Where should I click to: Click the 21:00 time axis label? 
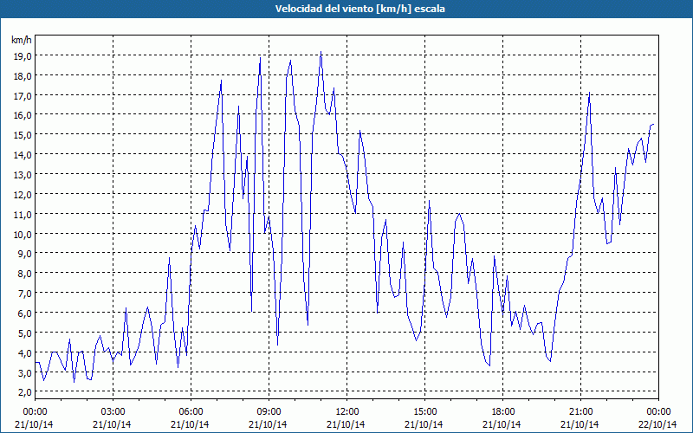click(580, 412)
